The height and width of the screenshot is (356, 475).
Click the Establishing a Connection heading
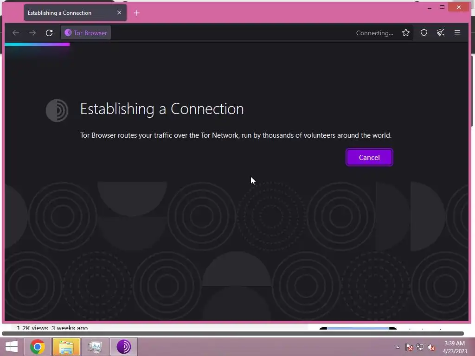pos(162,109)
